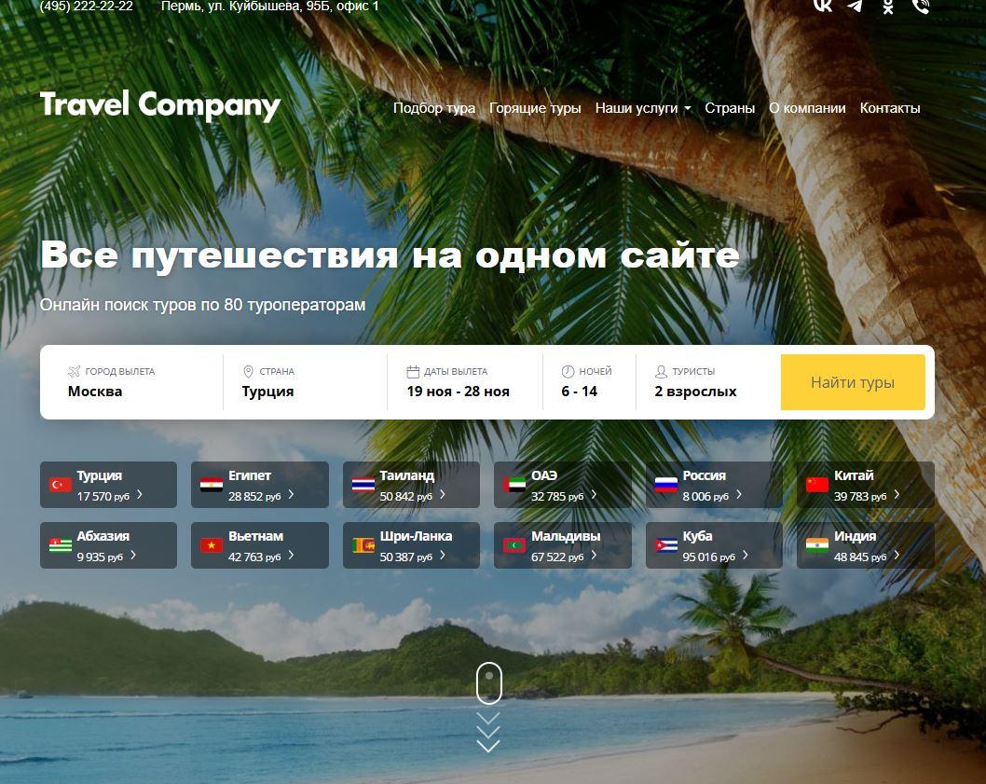Image resolution: width=986 pixels, height=784 pixels.
Task: Click the Sri Lanka flag icon
Action: click(363, 545)
